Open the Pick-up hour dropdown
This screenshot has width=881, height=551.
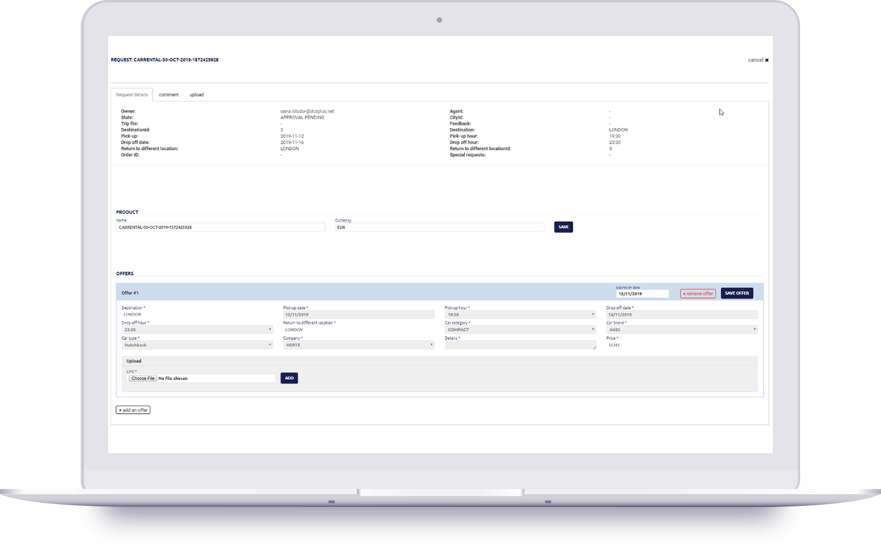(x=520, y=315)
